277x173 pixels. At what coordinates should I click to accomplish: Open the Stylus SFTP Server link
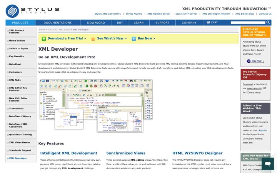186,14
